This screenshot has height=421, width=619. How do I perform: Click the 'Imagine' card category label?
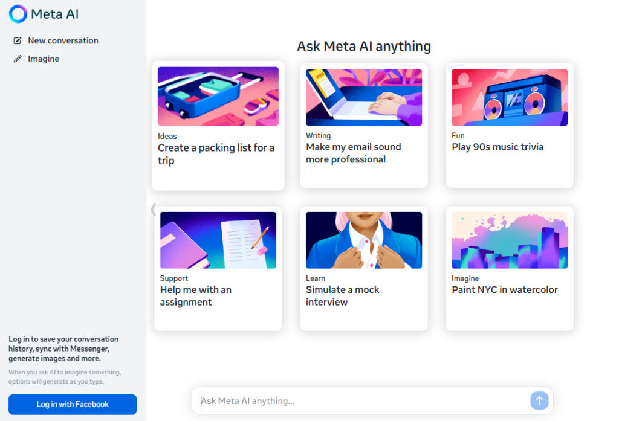(465, 278)
